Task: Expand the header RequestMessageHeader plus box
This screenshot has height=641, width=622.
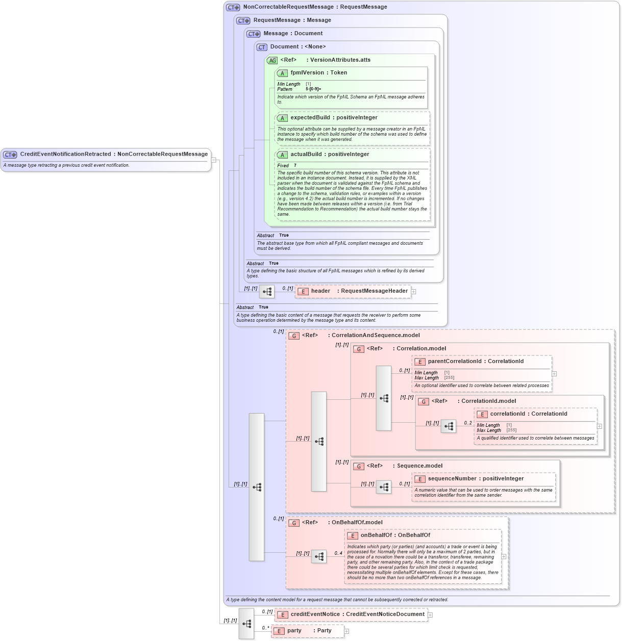Action: click(414, 291)
